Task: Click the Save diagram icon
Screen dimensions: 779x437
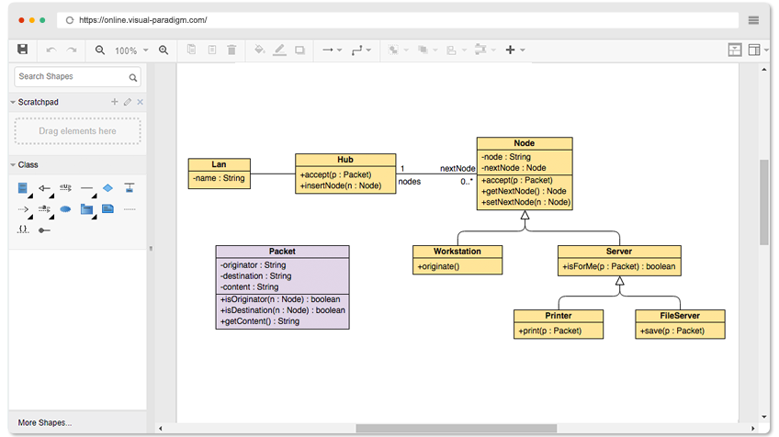Action: coord(22,50)
